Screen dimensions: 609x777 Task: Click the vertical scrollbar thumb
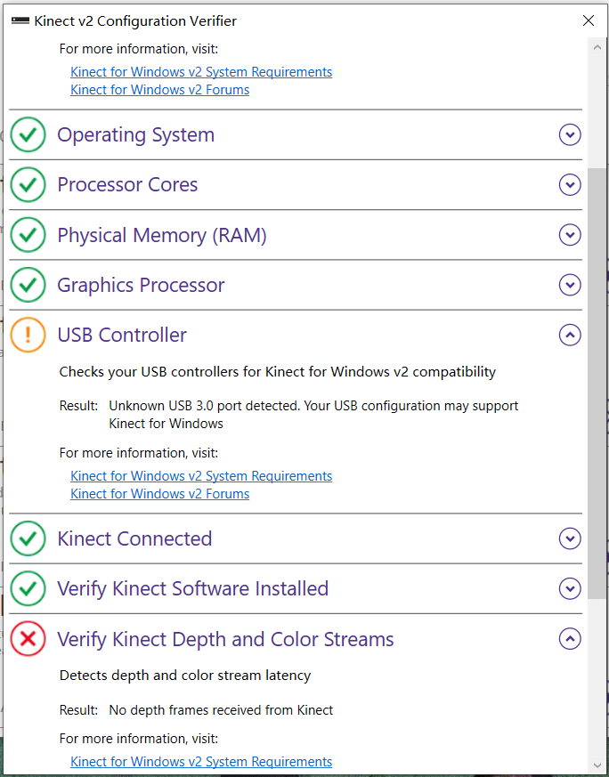597,383
